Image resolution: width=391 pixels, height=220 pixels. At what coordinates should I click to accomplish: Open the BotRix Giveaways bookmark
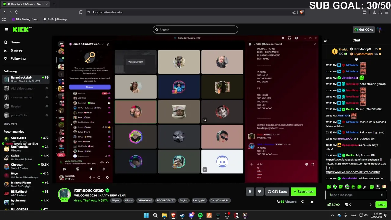point(55,19)
